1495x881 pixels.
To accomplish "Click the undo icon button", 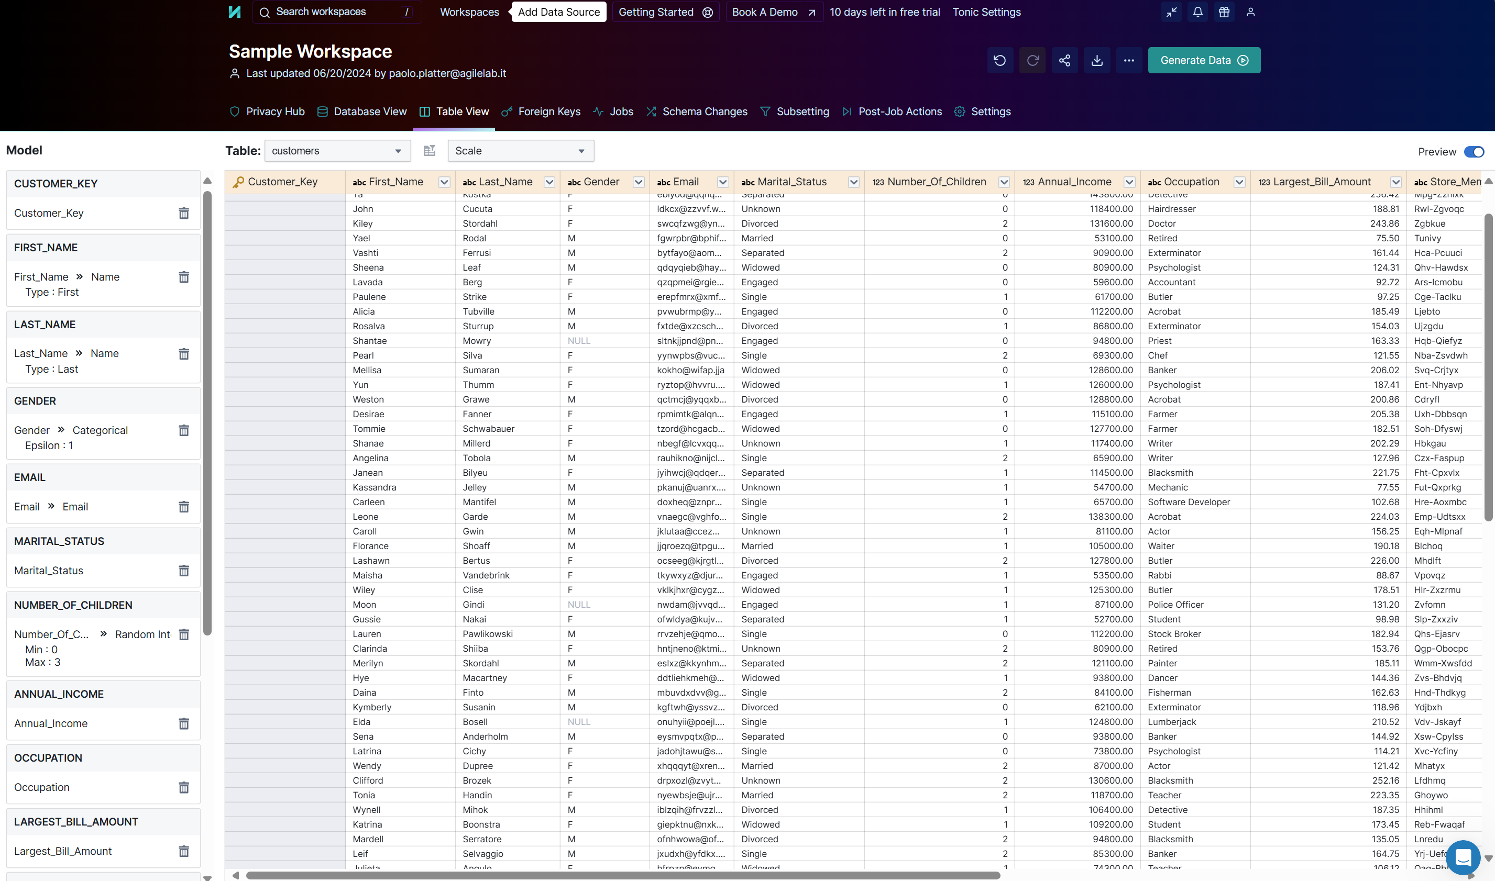I will [999, 61].
